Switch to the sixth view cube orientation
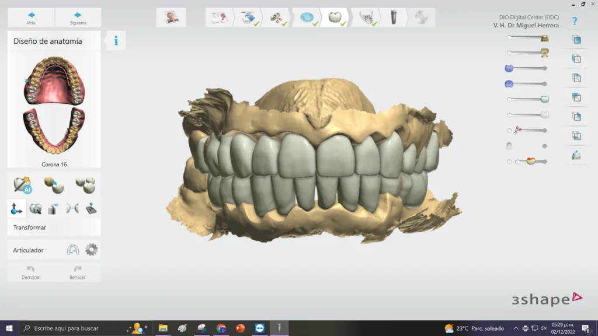Image resolution: width=598 pixels, height=336 pixels. pos(576,136)
